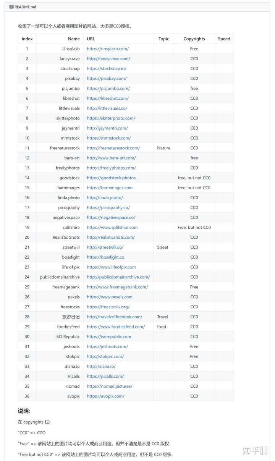275x461 pixels.
Task: Visit the pexels.com link
Action: (x=110, y=297)
